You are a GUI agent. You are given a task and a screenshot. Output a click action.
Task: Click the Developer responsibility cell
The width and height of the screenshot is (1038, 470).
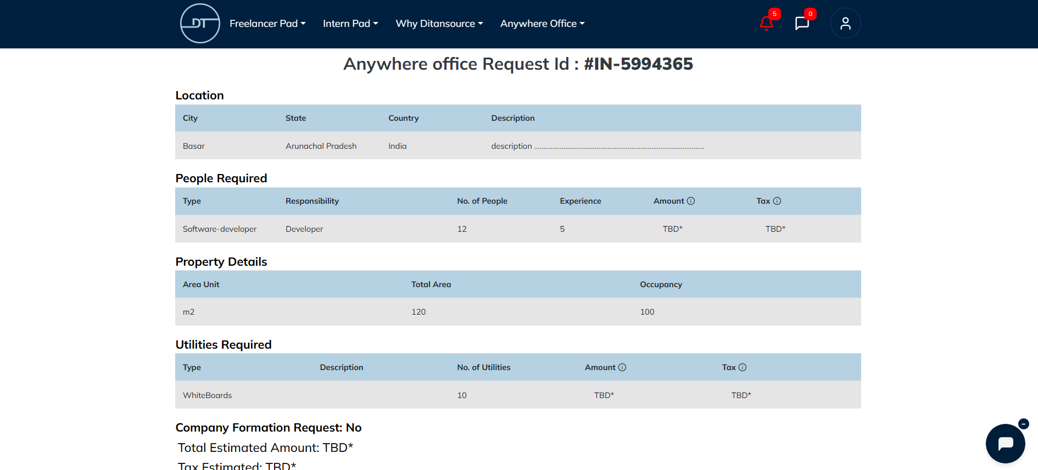pyautogui.click(x=304, y=229)
